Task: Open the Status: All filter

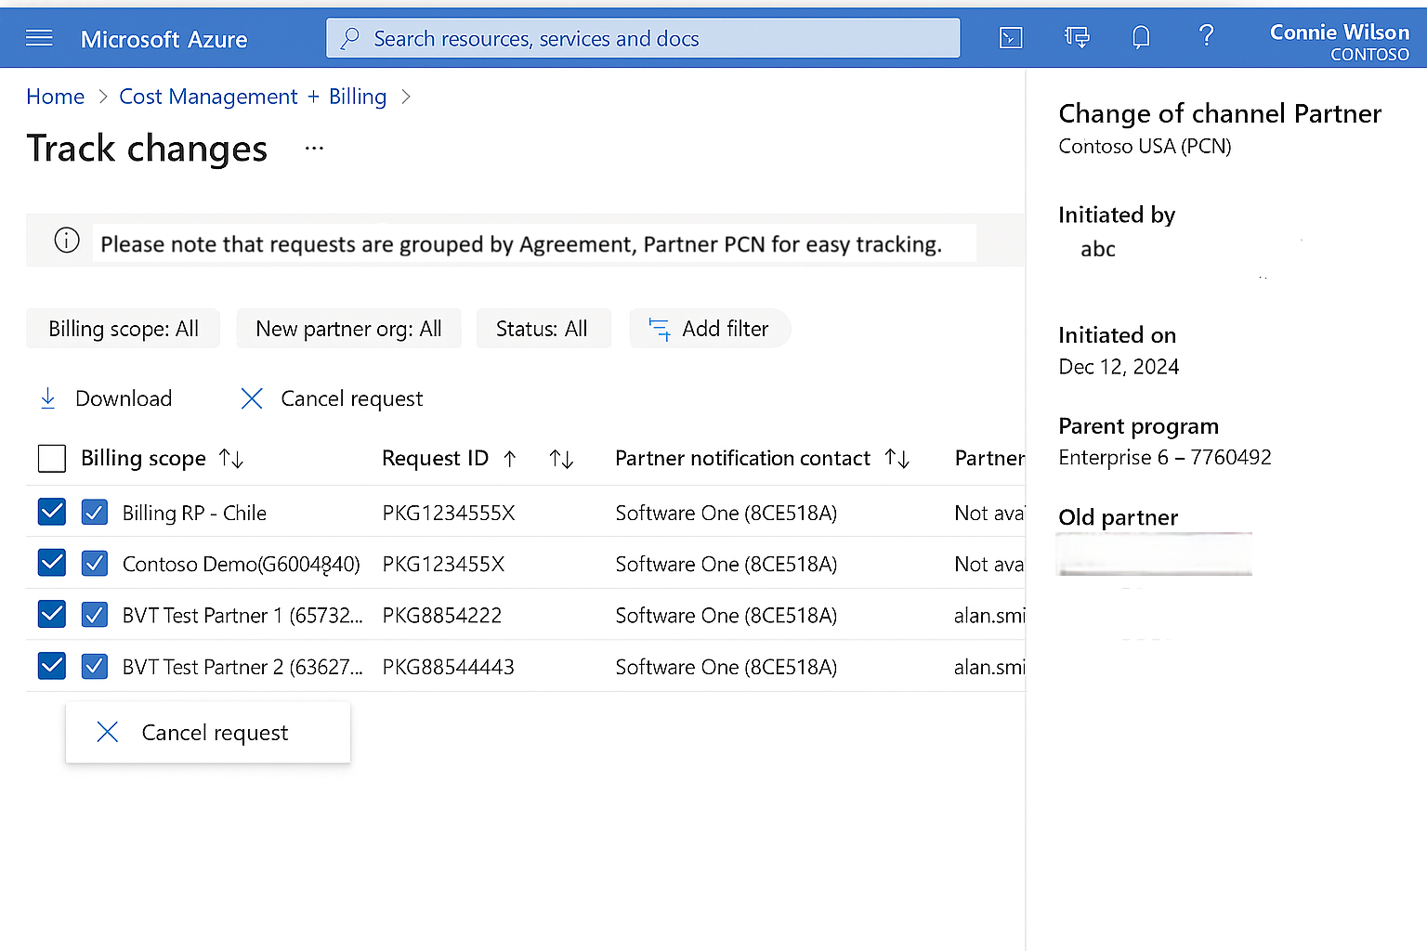Action: tap(543, 329)
